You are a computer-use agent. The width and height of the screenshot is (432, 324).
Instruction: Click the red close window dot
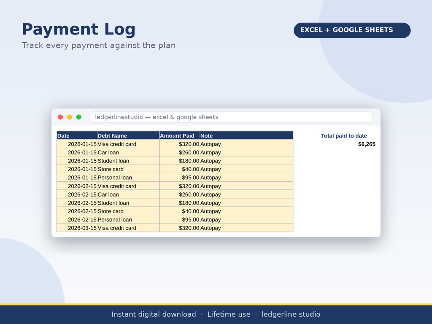pyautogui.click(x=60, y=117)
